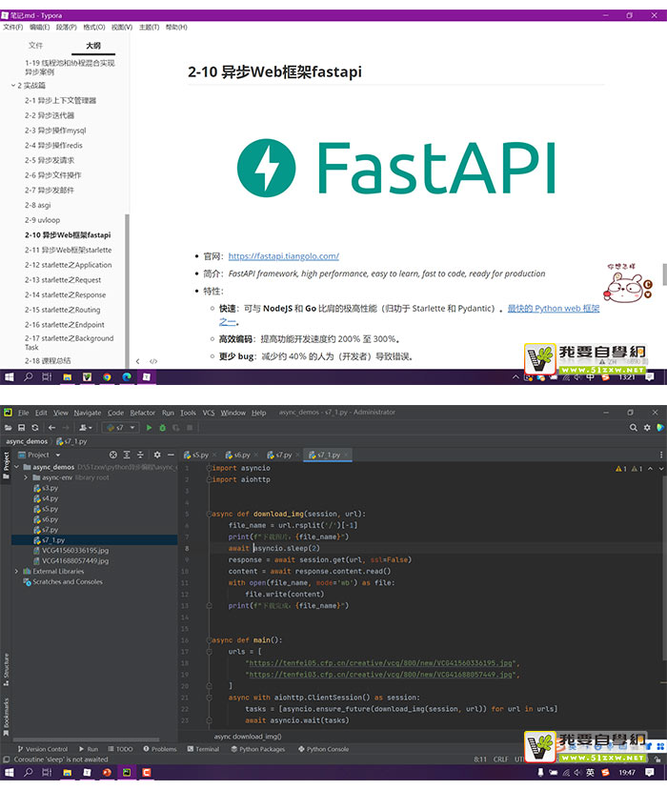Open Project panel options gear
Viewport: 667px width, 790px height.
tap(157, 455)
